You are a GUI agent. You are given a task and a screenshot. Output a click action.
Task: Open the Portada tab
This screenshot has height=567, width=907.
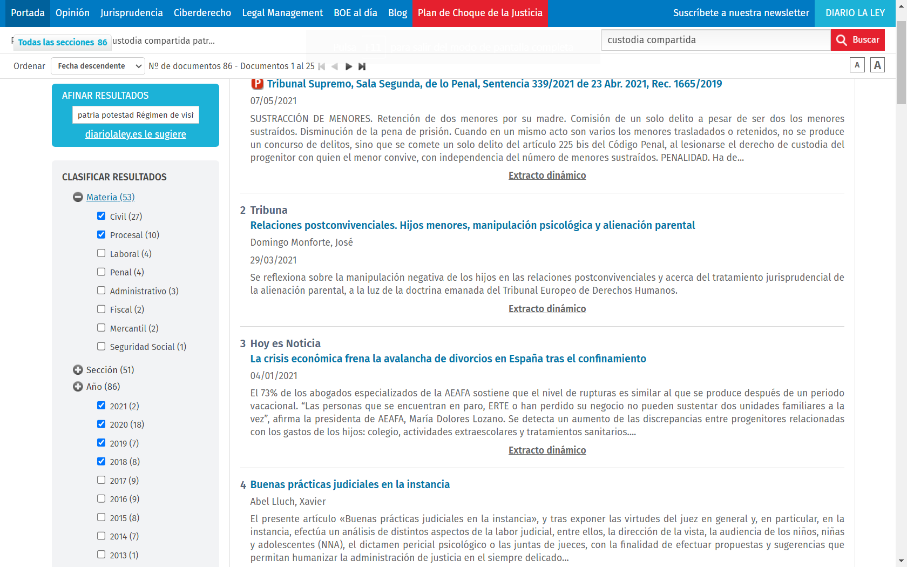pyautogui.click(x=28, y=13)
